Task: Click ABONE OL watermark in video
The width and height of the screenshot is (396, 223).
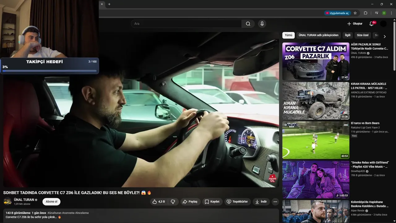Action: 272,179
